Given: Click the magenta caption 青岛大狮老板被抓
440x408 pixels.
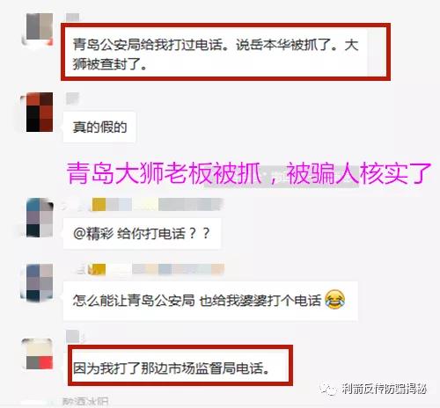Looking at the screenshot, I should (x=164, y=173).
